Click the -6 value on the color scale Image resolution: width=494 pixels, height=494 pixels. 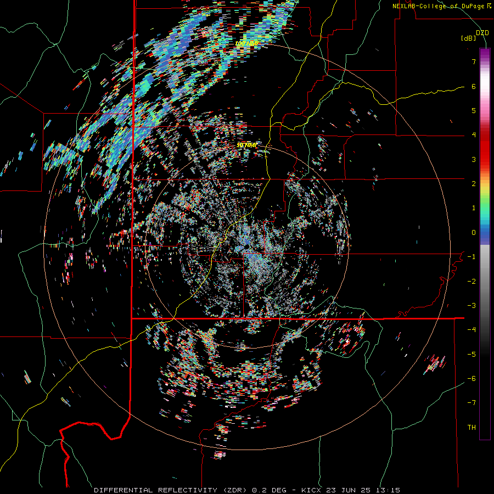click(x=471, y=379)
